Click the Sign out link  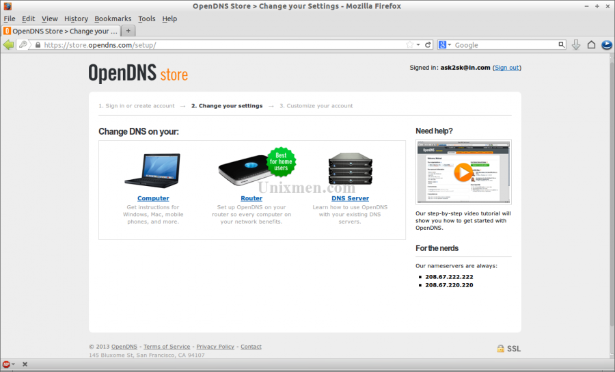click(x=507, y=68)
